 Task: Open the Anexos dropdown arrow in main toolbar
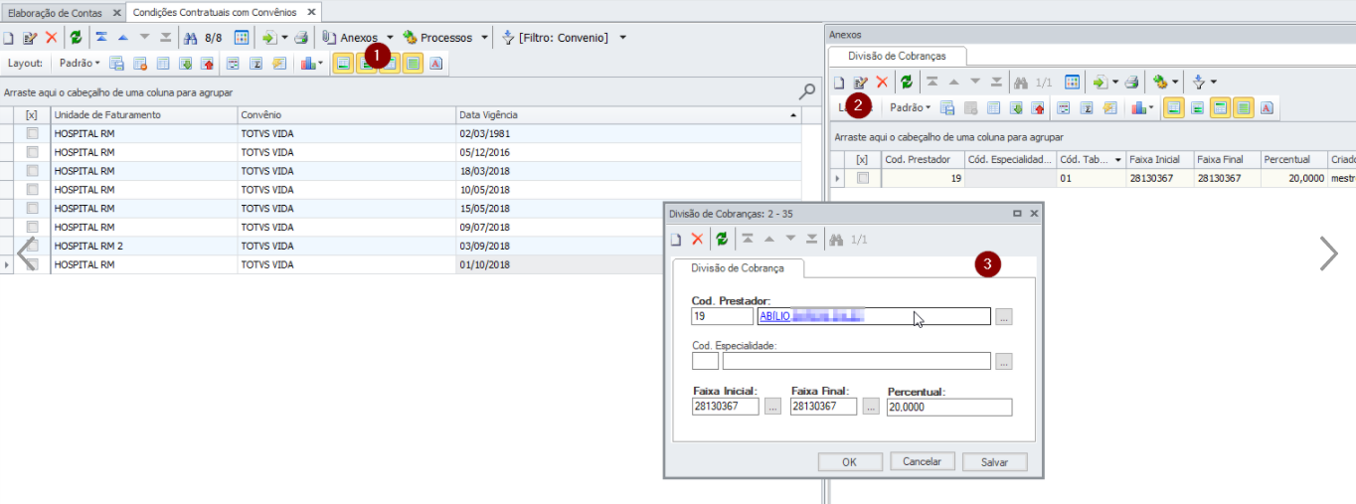point(390,38)
